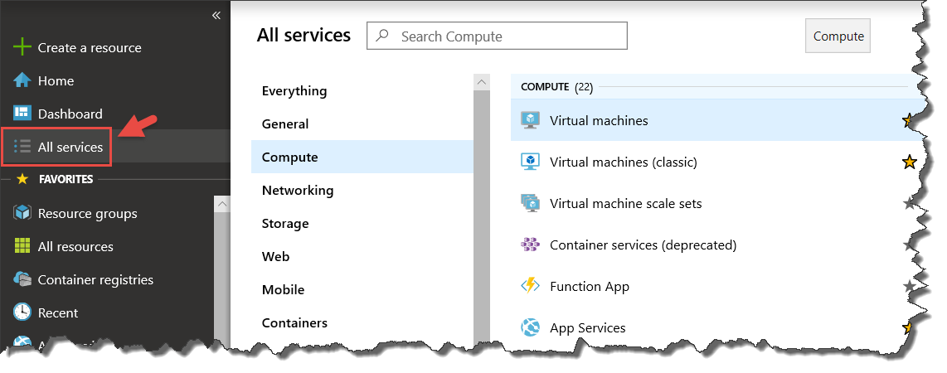This screenshot has height=373, width=947.
Task: Open Virtual machines (classic) service
Action: pyautogui.click(x=624, y=162)
